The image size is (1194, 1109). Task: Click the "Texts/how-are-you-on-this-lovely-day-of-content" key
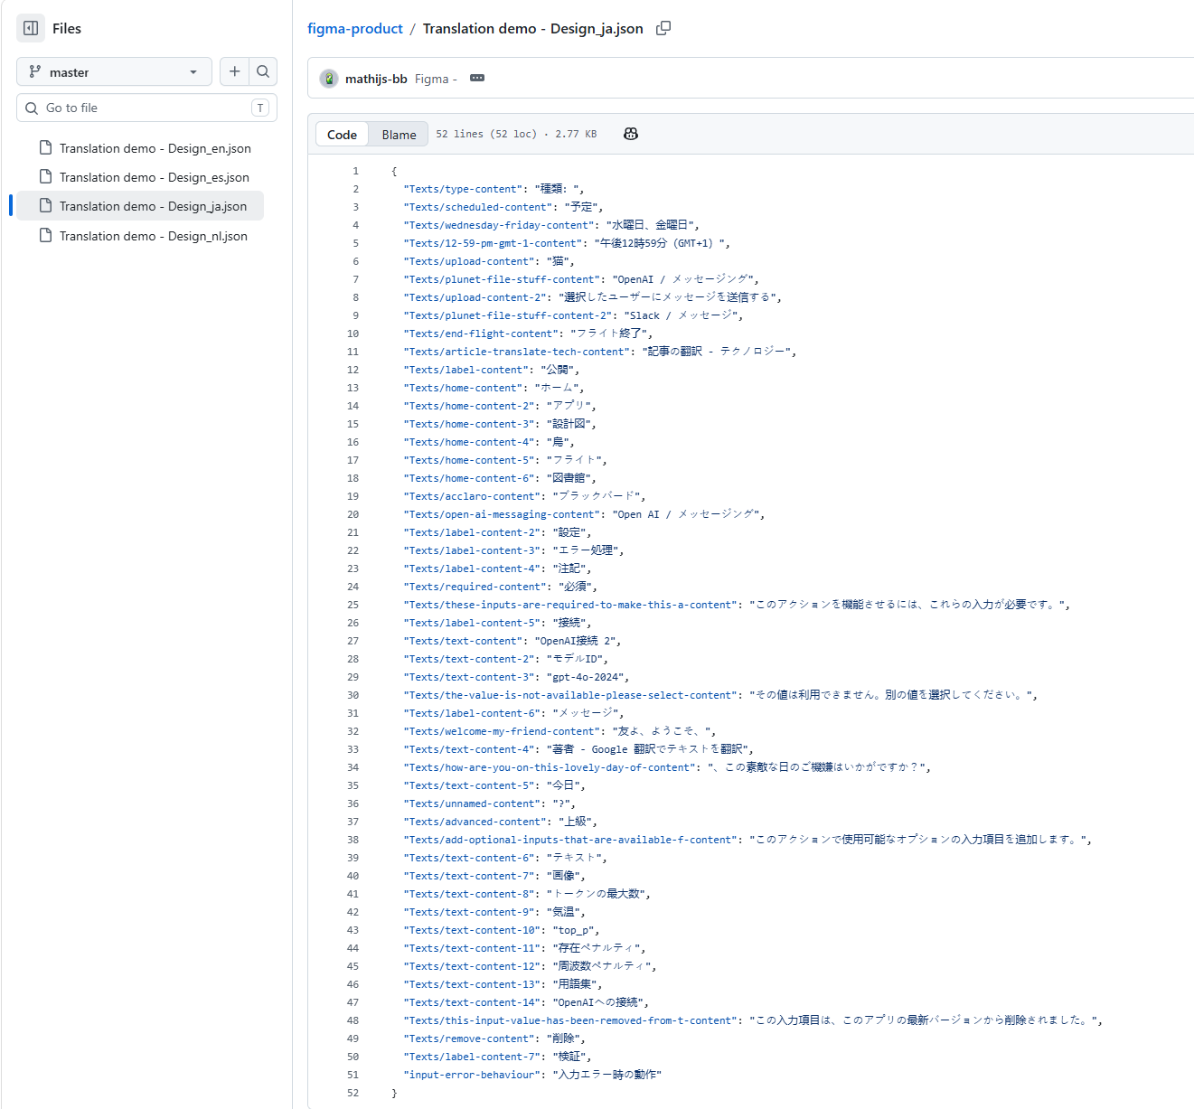(x=551, y=767)
